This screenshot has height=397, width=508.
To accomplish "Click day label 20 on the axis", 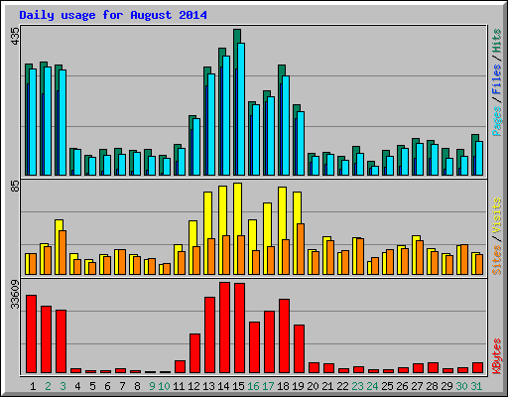I will [x=313, y=386].
